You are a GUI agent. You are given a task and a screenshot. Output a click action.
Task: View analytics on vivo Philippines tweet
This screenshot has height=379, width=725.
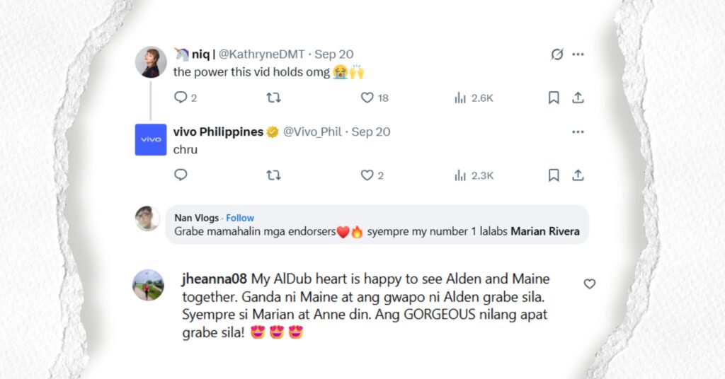(460, 175)
